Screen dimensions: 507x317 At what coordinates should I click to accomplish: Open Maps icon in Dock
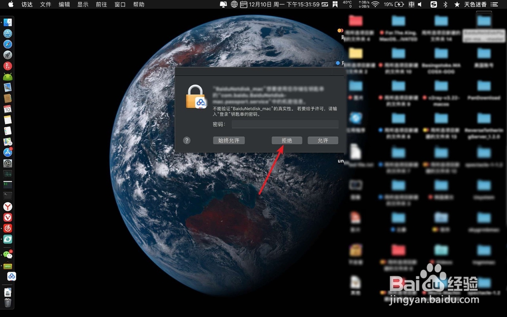tap(8, 142)
